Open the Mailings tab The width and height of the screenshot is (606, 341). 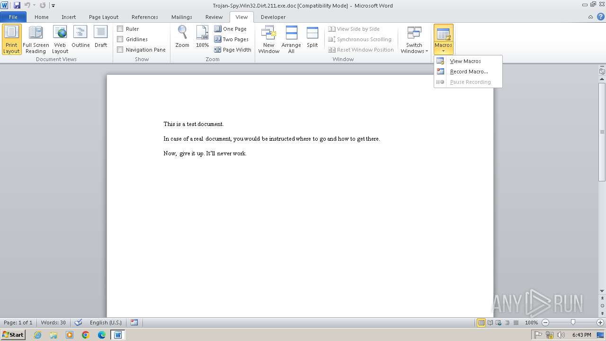pyautogui.click(x=182, y=17)
